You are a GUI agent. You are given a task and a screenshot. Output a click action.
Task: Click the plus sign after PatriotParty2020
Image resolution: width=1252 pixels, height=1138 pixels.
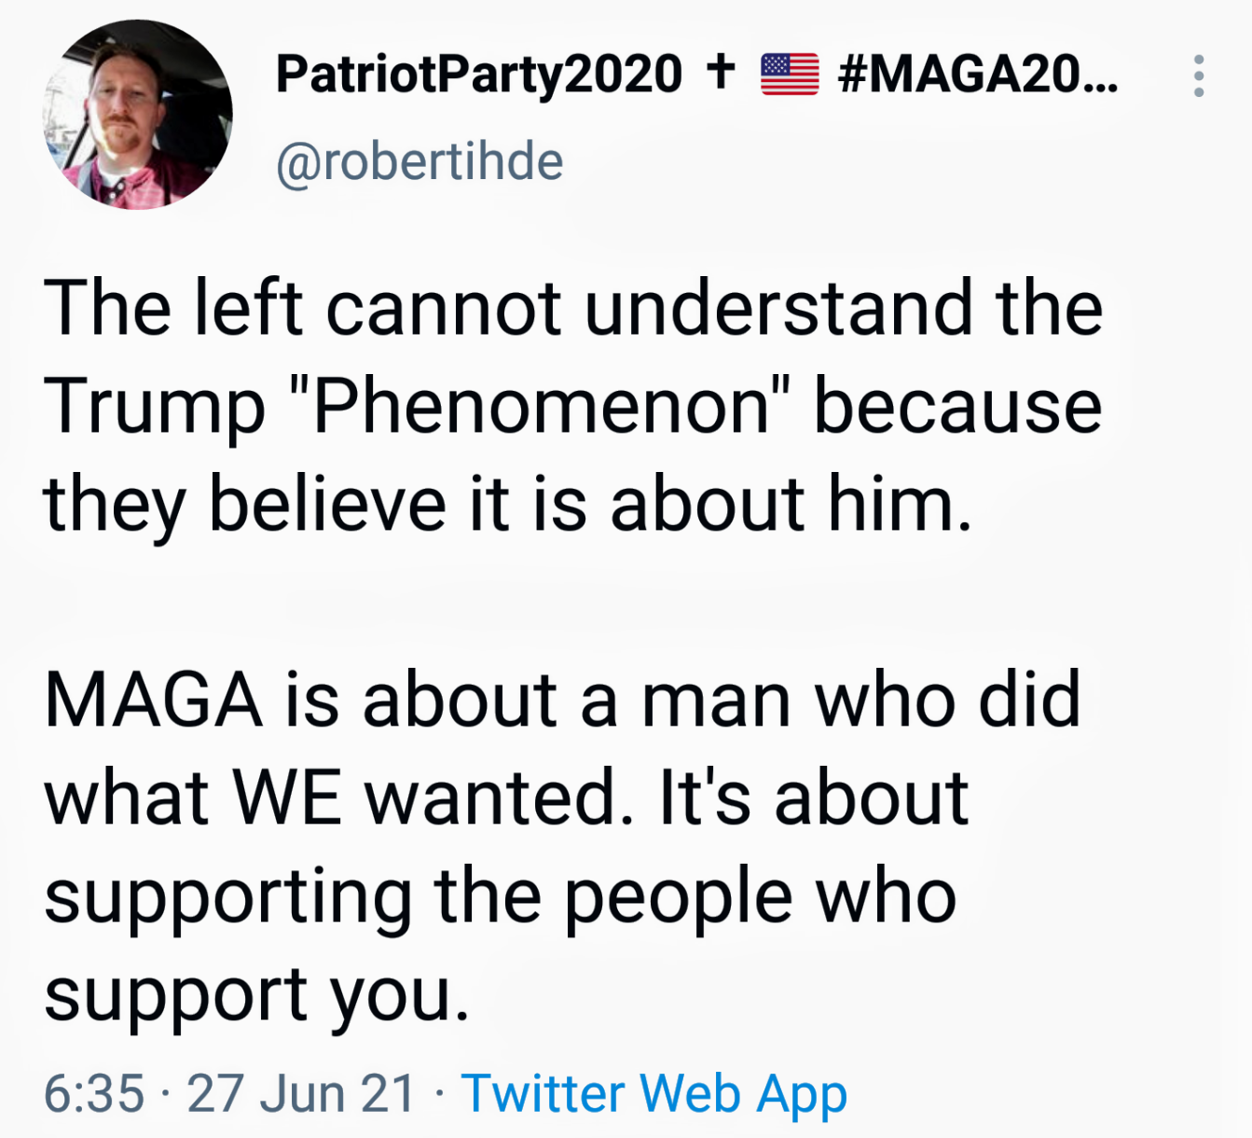pos(720,71)
